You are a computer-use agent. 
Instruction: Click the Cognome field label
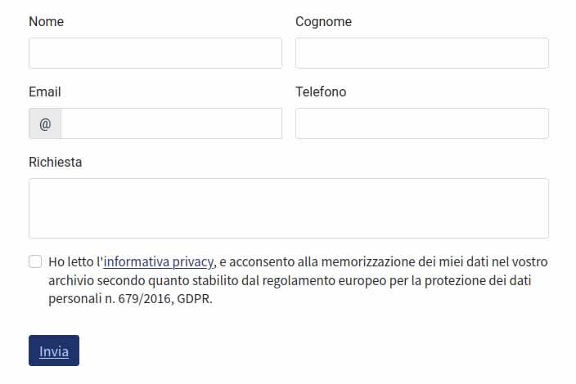pos(323,21)
